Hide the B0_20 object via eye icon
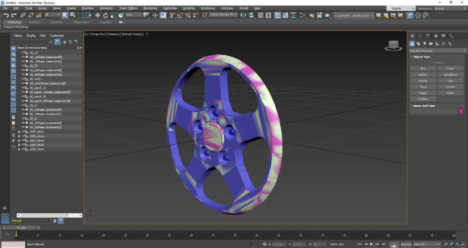This screenshot has width=468, height=248. (x=23, y=118)
